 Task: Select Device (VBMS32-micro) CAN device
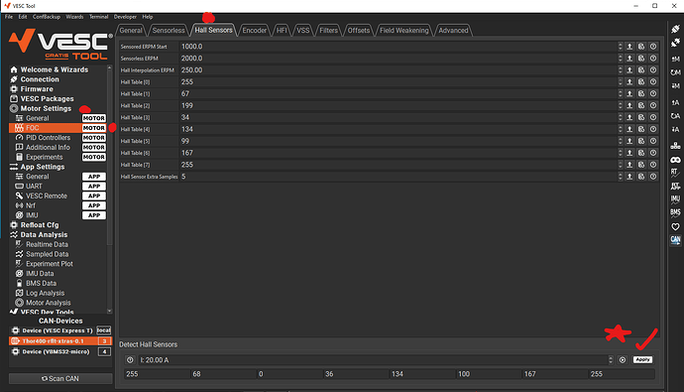(x=60, y=351)
